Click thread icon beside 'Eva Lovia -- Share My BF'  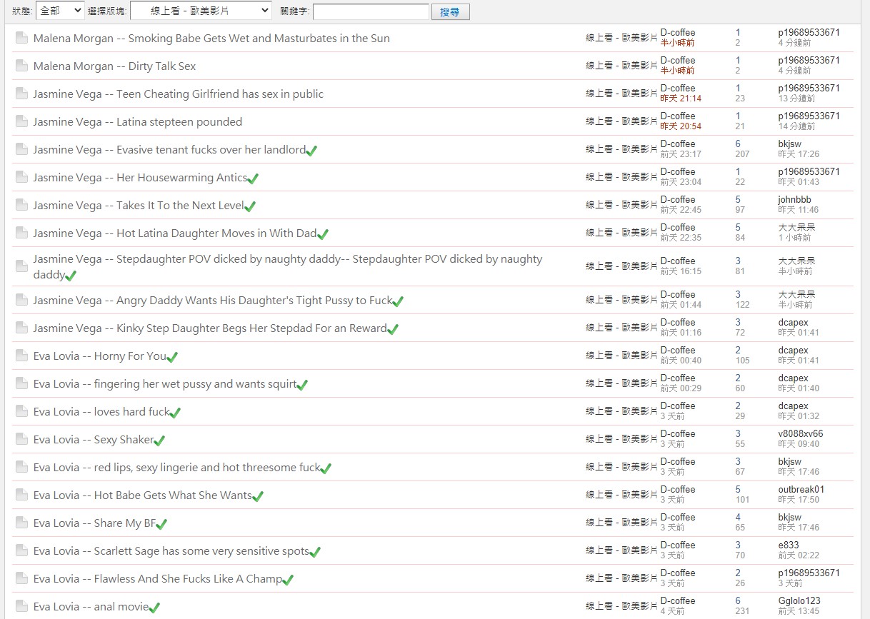coord(21,523)
